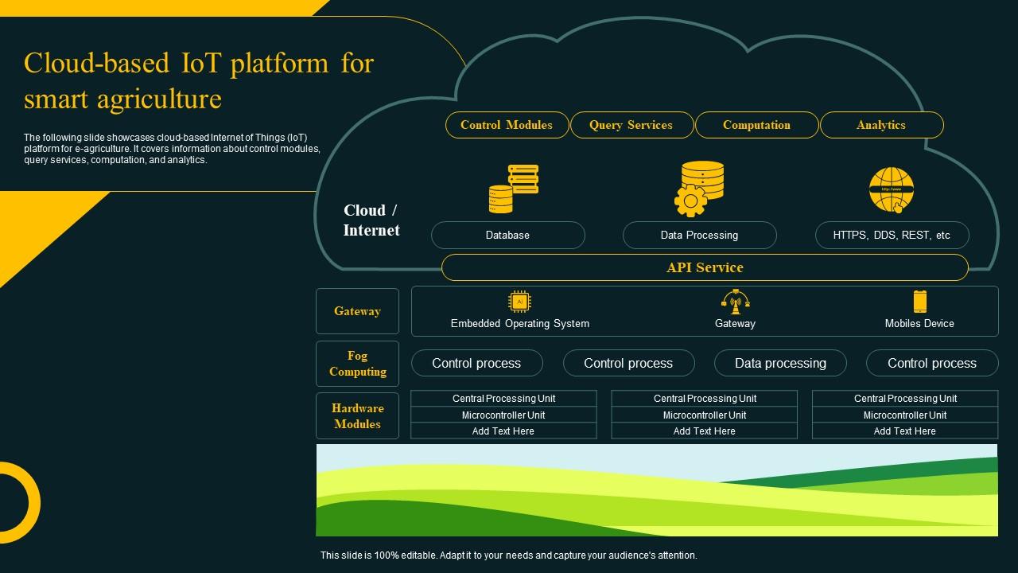
Task: Click the Data processing oval button
Action: point(780,363)
